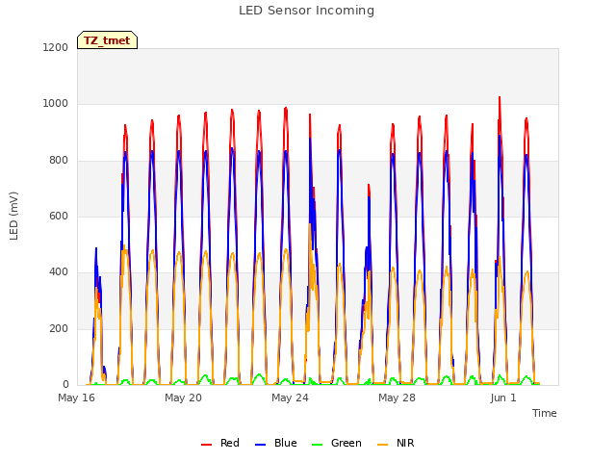This screenshot has width=616, height=462.
Task: Click the 400 y-axis tick label
Action: (59, 271)
